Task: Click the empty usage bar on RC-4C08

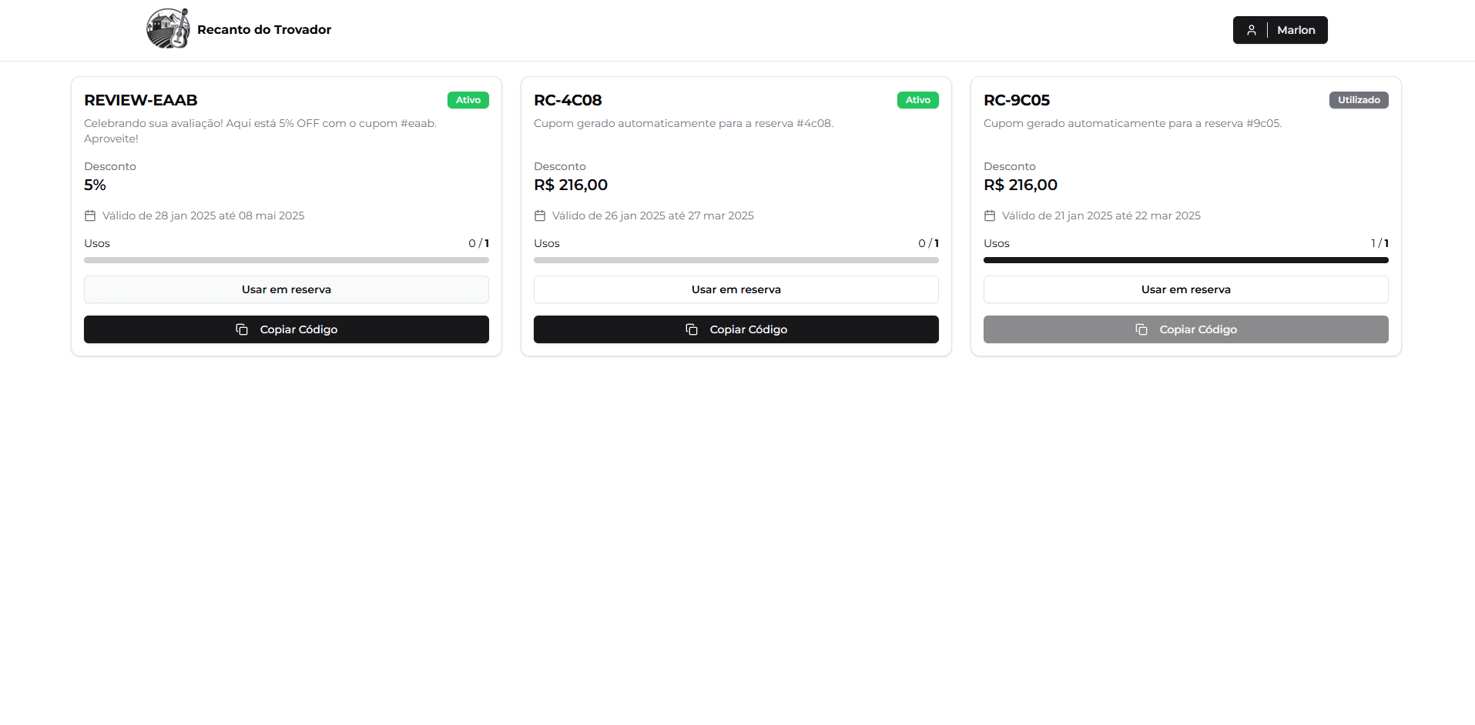Action: click(736, 260)
